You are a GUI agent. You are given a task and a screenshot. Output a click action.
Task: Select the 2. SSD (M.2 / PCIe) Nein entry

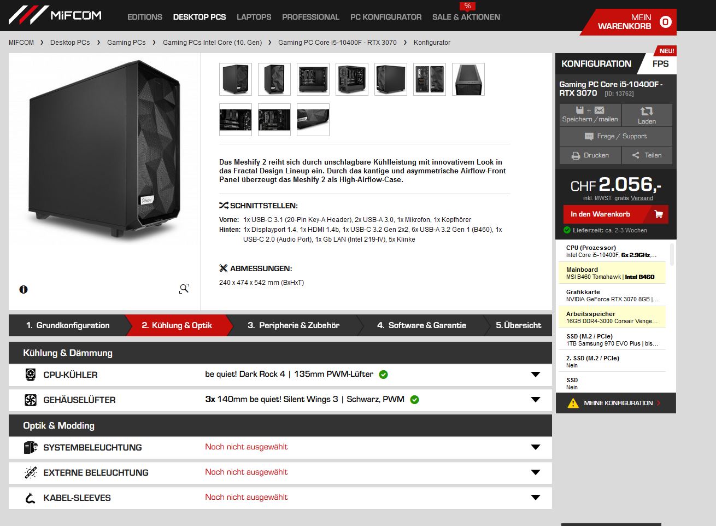[612, 361]
